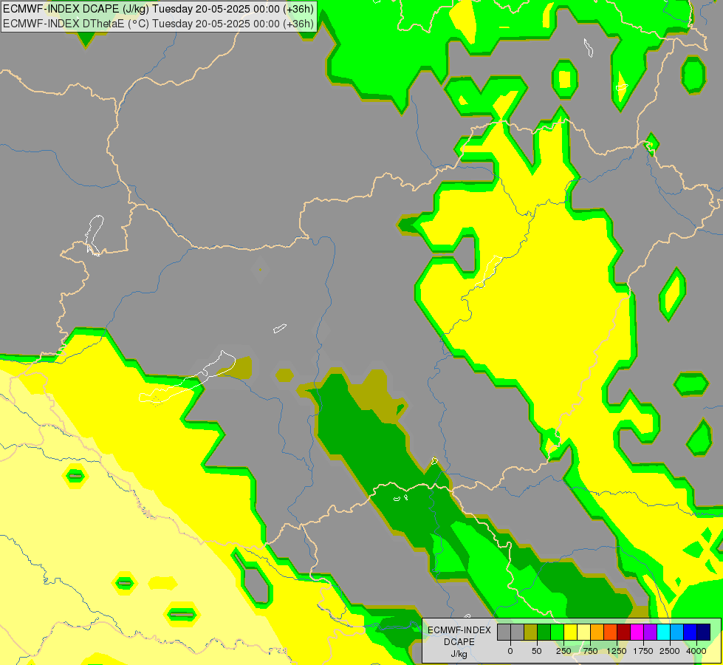This screenshot has height=665, width=723.
Task: Click the "J/kg" unit in the legend box
Action: point(459,654)
